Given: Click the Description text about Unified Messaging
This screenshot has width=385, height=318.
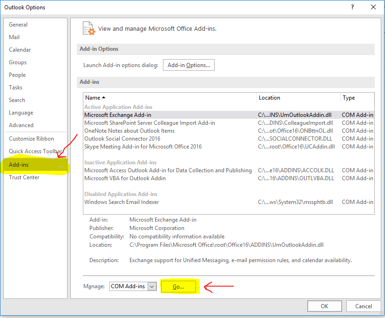Looking at the screenshot, I should point(240,260).
